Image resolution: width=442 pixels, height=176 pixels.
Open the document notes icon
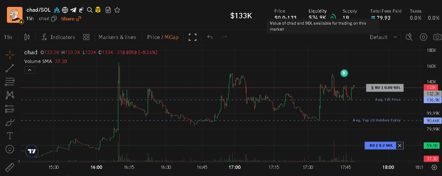coord(108,10)
